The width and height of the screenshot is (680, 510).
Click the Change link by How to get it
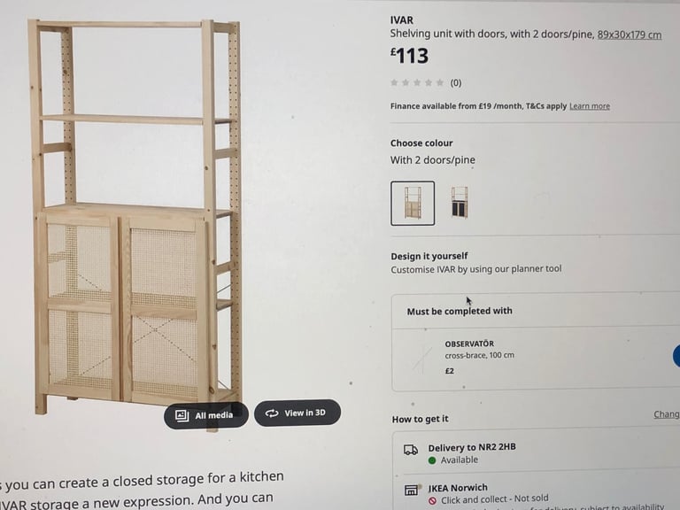point(667,414)
